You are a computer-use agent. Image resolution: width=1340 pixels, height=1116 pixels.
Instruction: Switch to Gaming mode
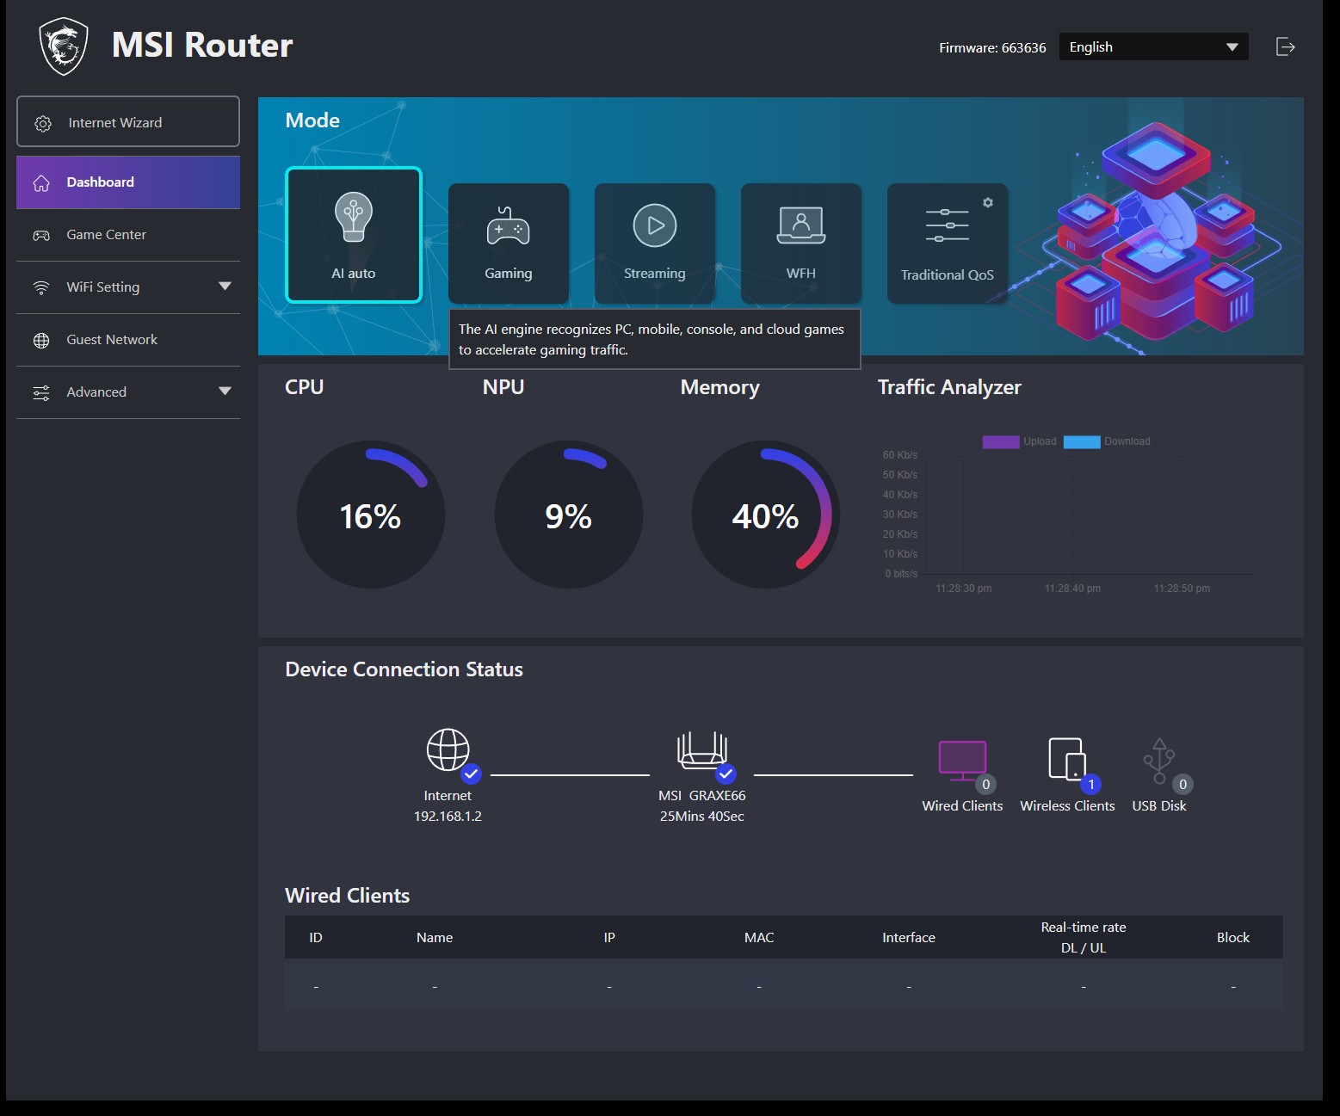[509, 243]
